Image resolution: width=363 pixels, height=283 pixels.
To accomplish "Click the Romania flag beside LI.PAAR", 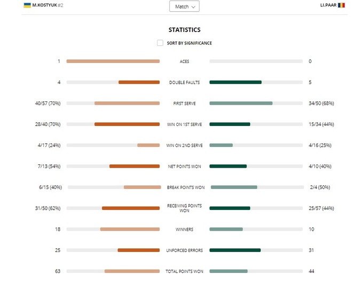I will (341, 5).
